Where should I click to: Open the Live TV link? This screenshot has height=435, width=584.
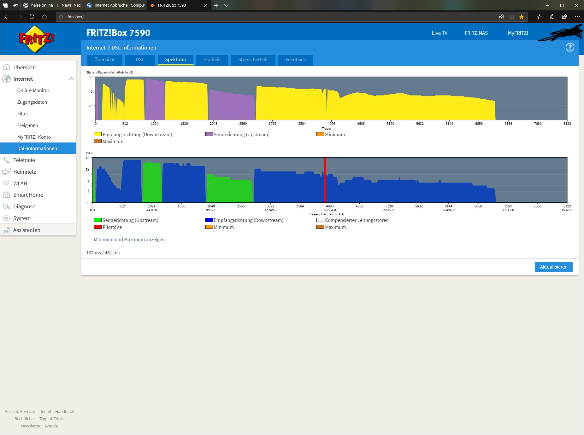click(x=439, y=33)
